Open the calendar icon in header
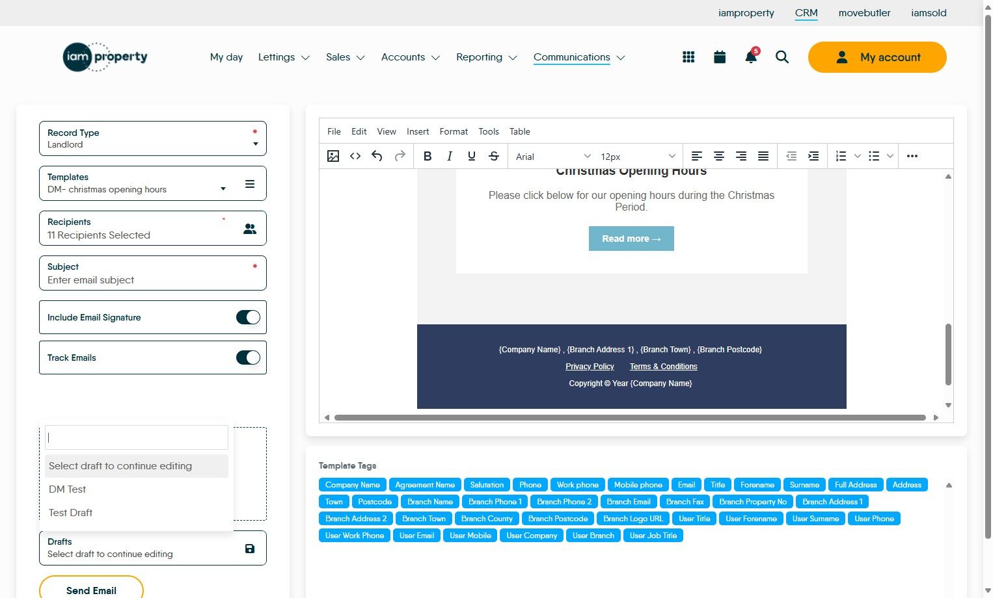Viewport: 993px width, 598px height. tap(720, 57)
